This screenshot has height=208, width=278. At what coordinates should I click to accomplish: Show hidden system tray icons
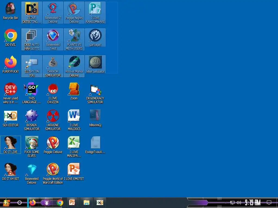(x=226, y=203)
